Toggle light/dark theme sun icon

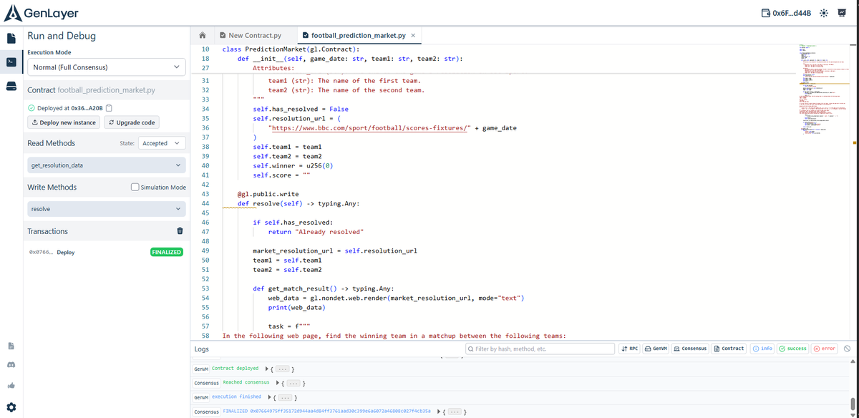click(x=825, y=14)
